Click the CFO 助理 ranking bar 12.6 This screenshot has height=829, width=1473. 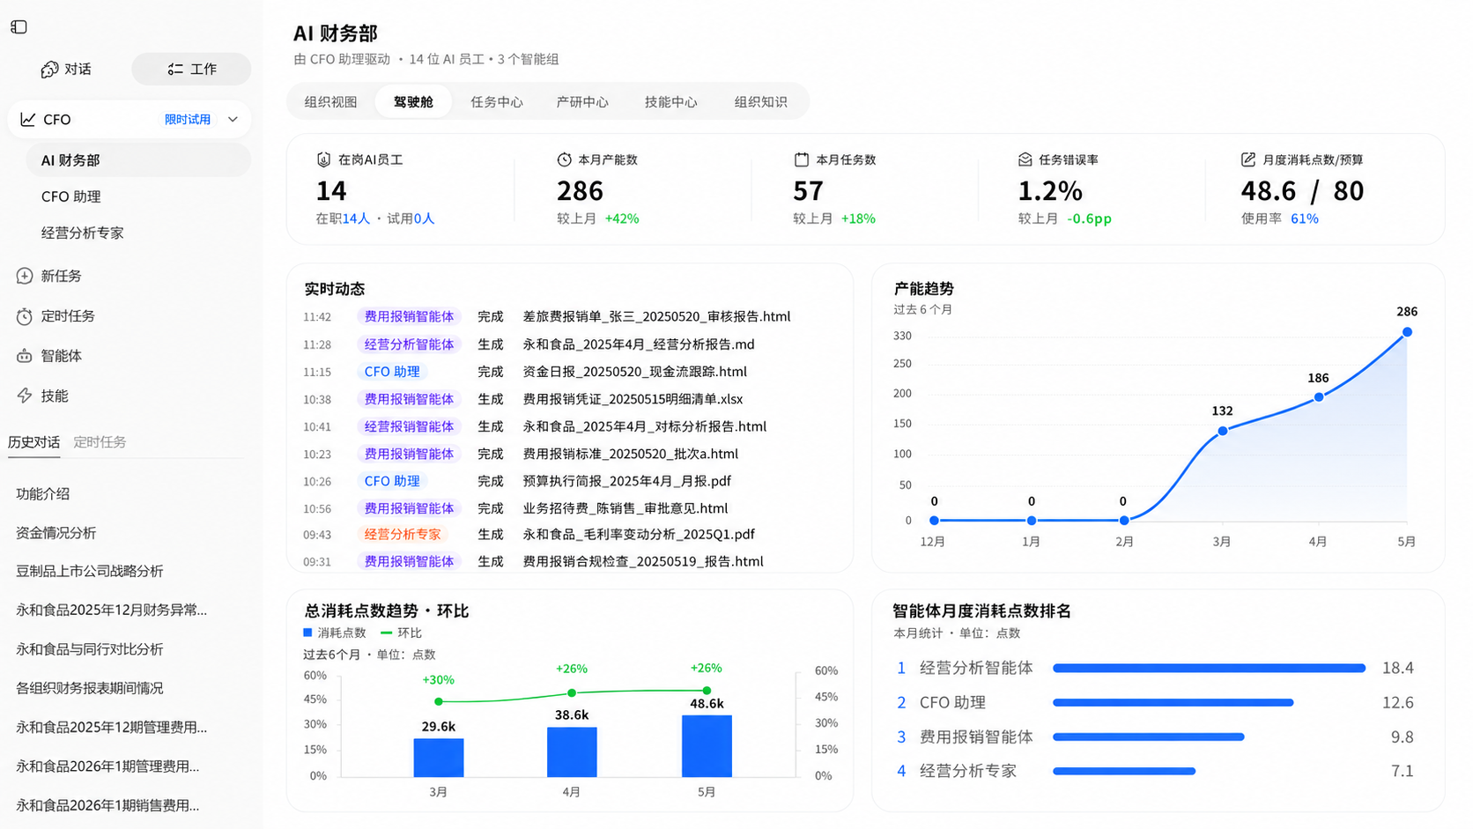(x=1173, y=703)
